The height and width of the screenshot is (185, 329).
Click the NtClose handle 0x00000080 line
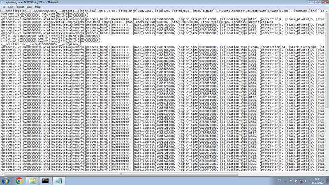pos(44,16)
